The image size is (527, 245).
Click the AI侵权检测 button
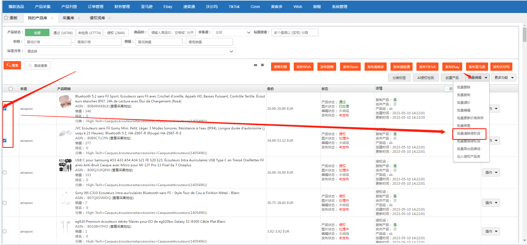tap(425, 78)
